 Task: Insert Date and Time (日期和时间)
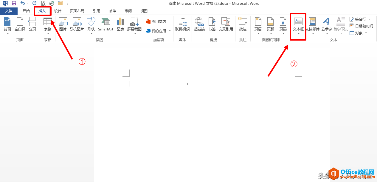[x=361, y=26]
